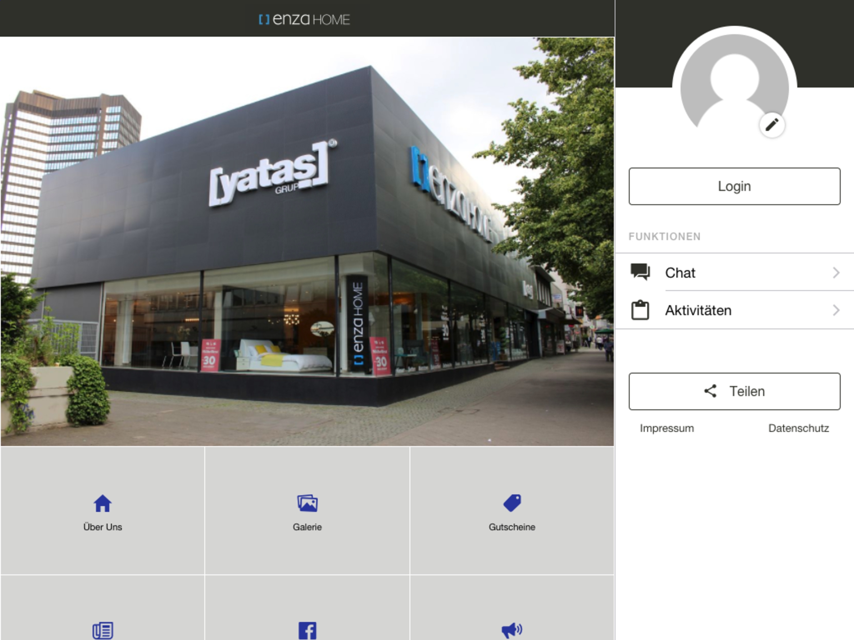
Task: Click the storefront photo banner
Action: click(x=307, y=242)
